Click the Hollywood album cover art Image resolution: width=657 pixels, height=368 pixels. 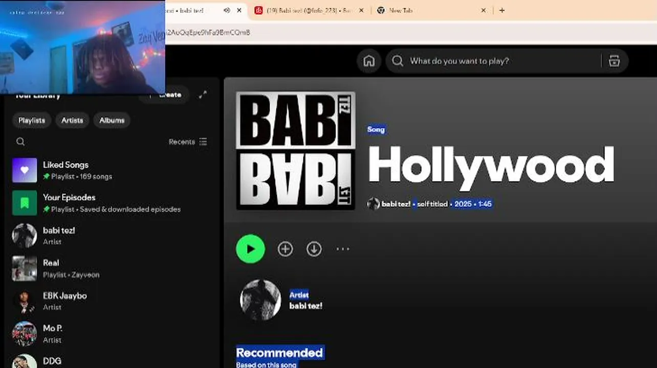tap(295, 151)
